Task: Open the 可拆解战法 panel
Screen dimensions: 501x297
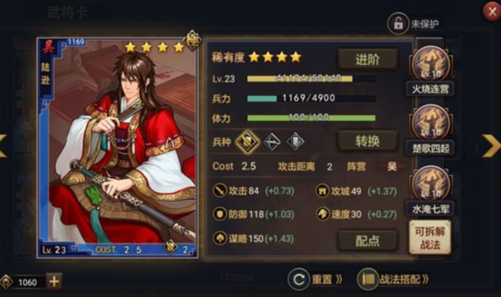Action: [430, 238]
